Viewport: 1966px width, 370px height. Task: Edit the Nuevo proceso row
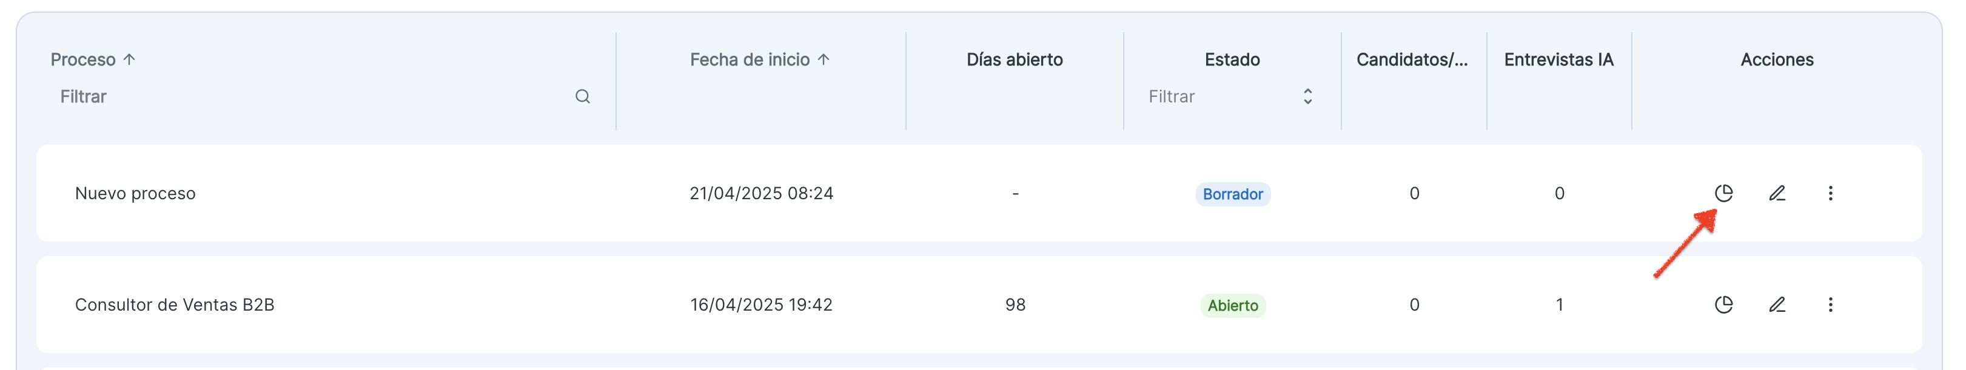point(1777,193)
